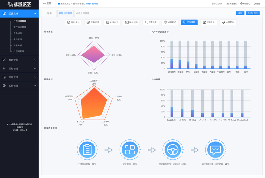
Task: Click the 询价阶段 chat bubble icon
Action: (x=215, y=150)
